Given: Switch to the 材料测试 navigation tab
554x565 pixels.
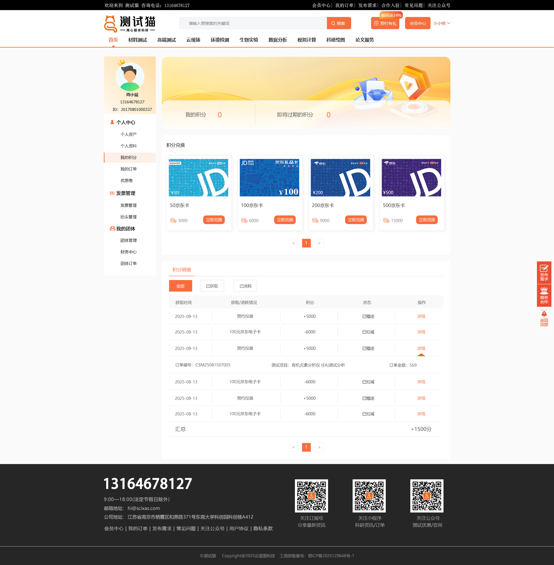Looking at the screenshot, I should [137, 40].
